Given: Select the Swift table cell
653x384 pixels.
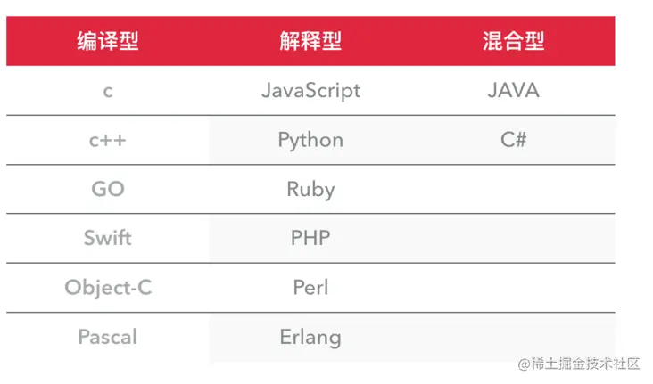Looking at the screenshot, I should point(108,238).
